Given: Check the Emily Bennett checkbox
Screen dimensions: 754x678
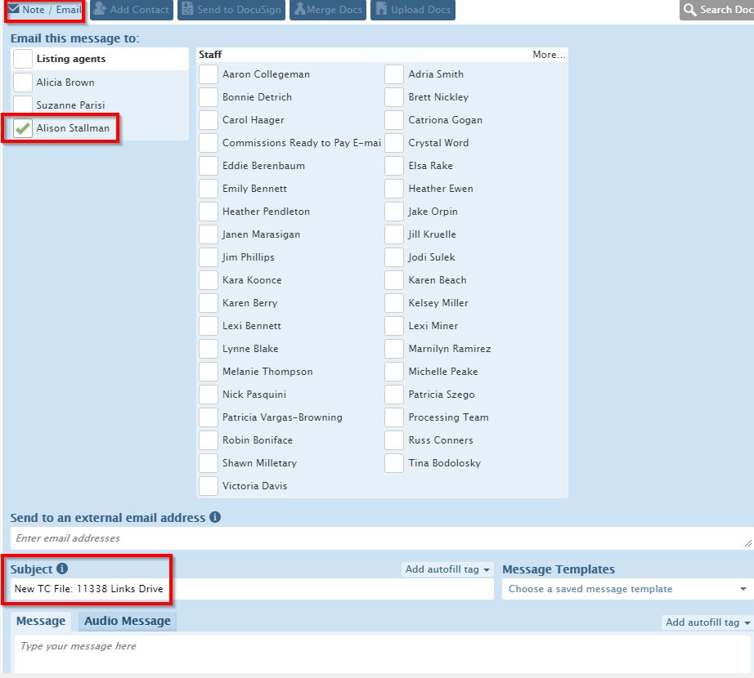Looking at the screenshot, I should pos(209,189).
